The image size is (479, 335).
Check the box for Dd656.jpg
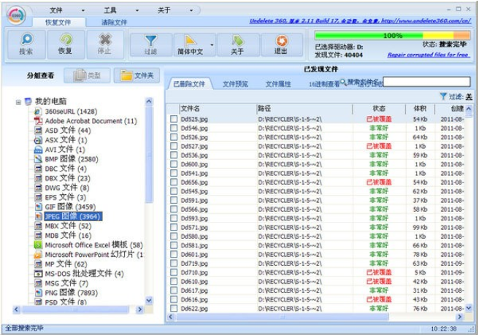click(174, 182)
